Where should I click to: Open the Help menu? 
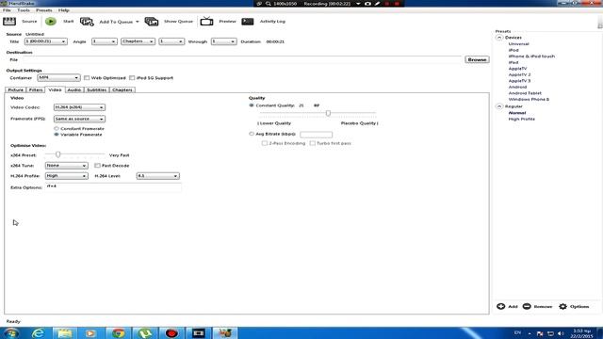[x=64, y=10]
